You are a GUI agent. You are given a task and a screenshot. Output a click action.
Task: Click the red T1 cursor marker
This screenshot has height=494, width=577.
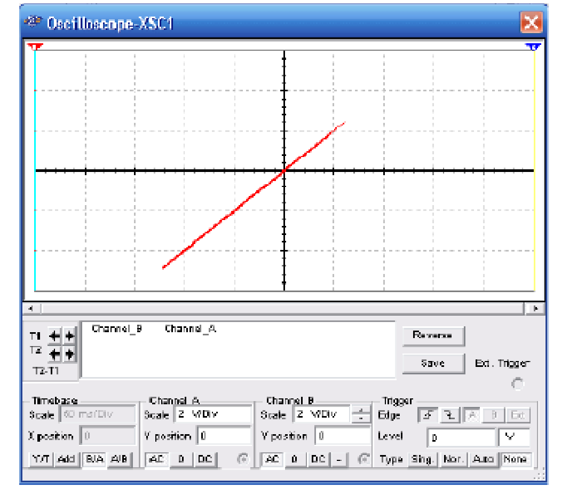point(35,48)
